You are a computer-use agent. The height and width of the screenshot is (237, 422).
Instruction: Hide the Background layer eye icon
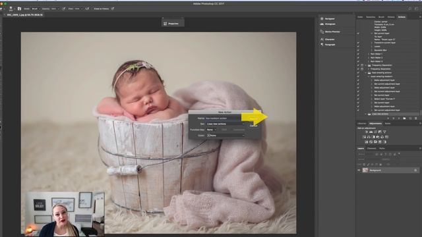tap(359, 171)
